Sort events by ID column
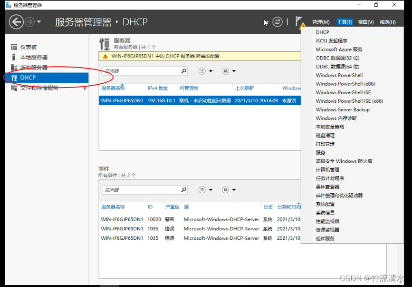Screen dimensions: 412x287 [150, 207]
